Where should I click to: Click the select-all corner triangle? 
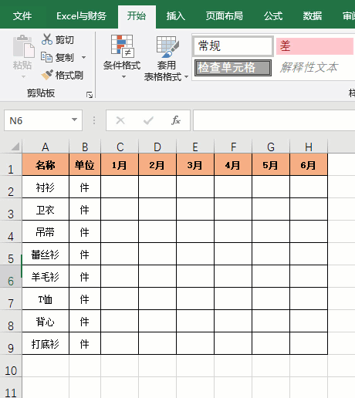[x=15, y=147]
